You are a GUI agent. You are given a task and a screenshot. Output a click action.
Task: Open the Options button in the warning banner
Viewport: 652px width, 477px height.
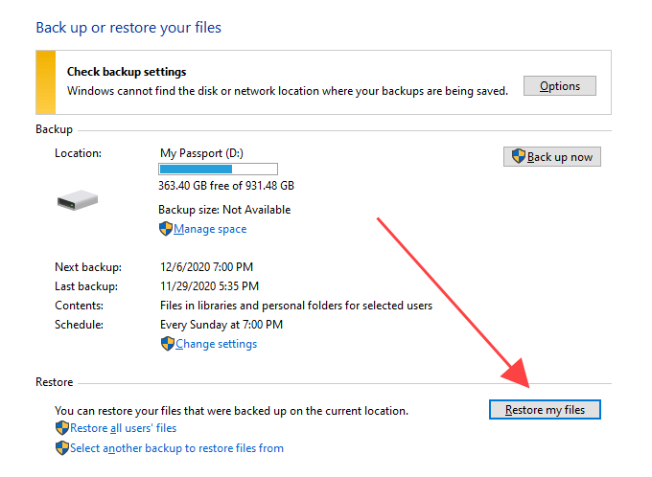coord(559,86)
